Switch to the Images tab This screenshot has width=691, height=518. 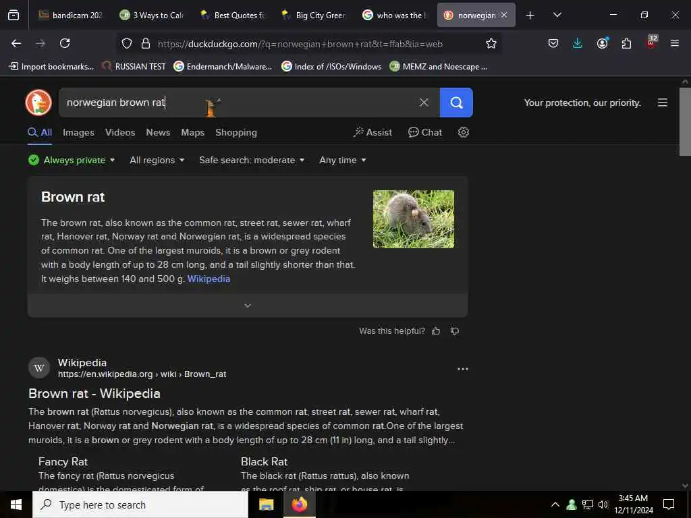(x=78, y=132)
